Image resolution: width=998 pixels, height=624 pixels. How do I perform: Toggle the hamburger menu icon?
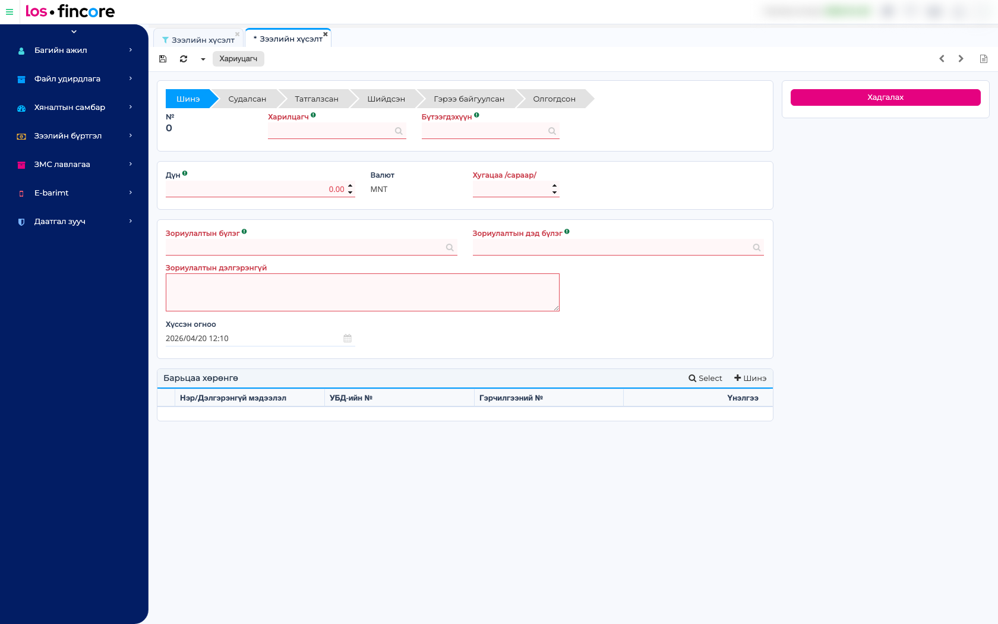pos(10,12)
